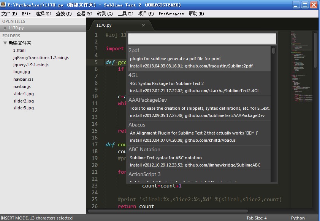Open the 帮助(H) menu
The image size is (320, 221).
tap(196, 14)
